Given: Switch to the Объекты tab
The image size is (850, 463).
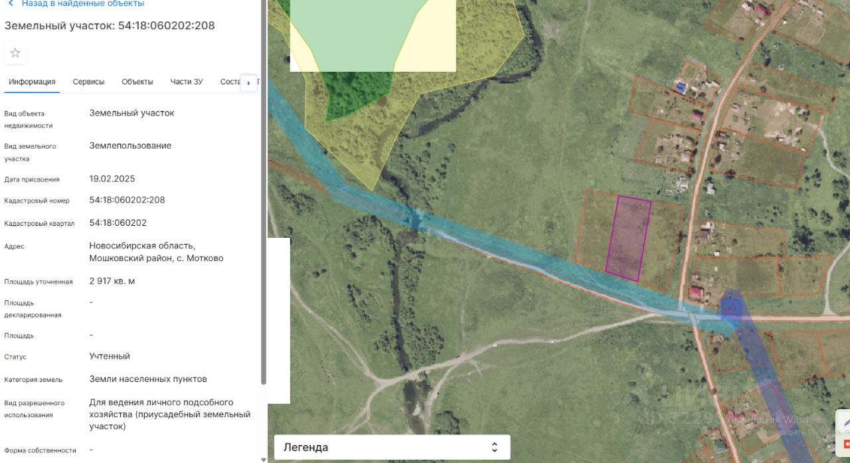Looking at the screenshot, I should pos(137,82).
